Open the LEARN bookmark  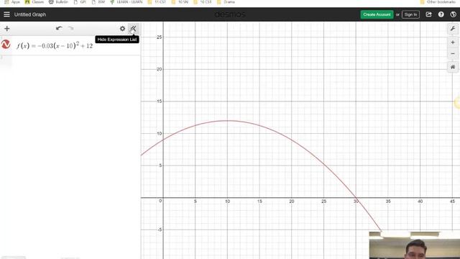tap(126, 2)
